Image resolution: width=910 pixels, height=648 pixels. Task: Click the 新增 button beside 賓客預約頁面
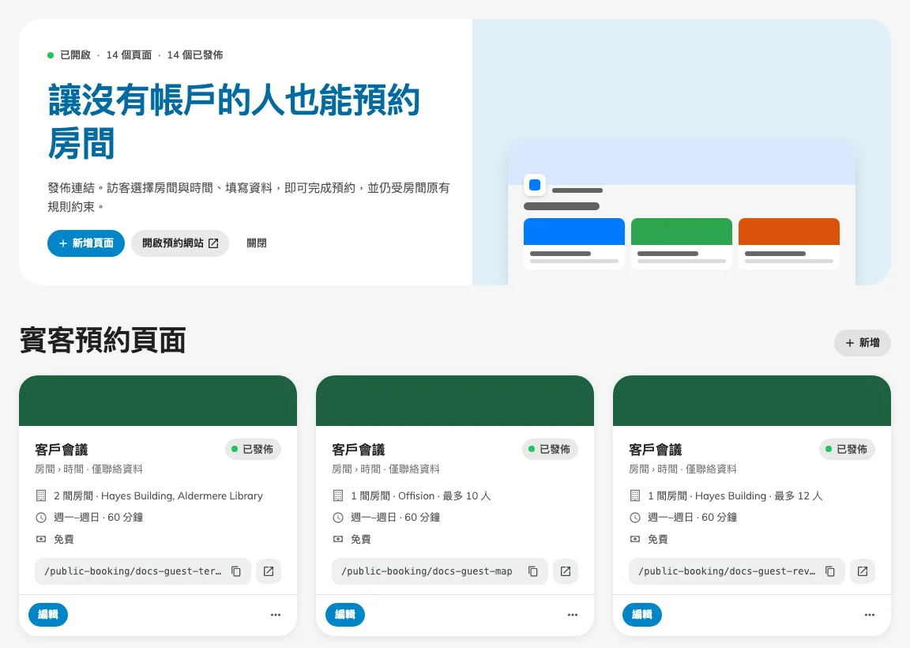pyautogui.click(x=863, y=343)
